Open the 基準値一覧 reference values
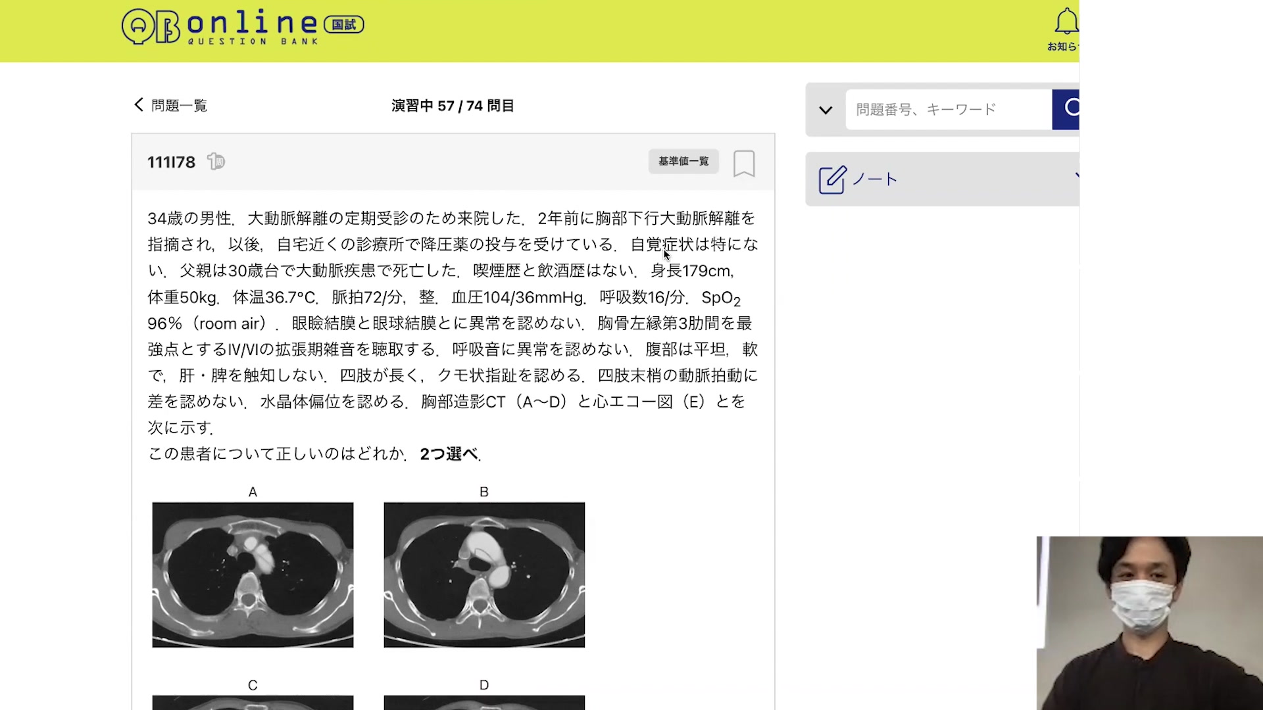This screenshot has width=1263, height=710. click(x=683, y=162)
